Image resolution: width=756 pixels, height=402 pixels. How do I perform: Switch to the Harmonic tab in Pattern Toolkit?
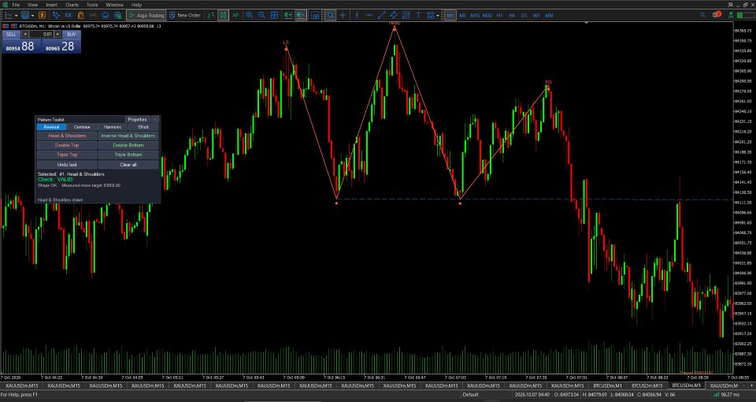pyautogui.click(x=113, y=127)
